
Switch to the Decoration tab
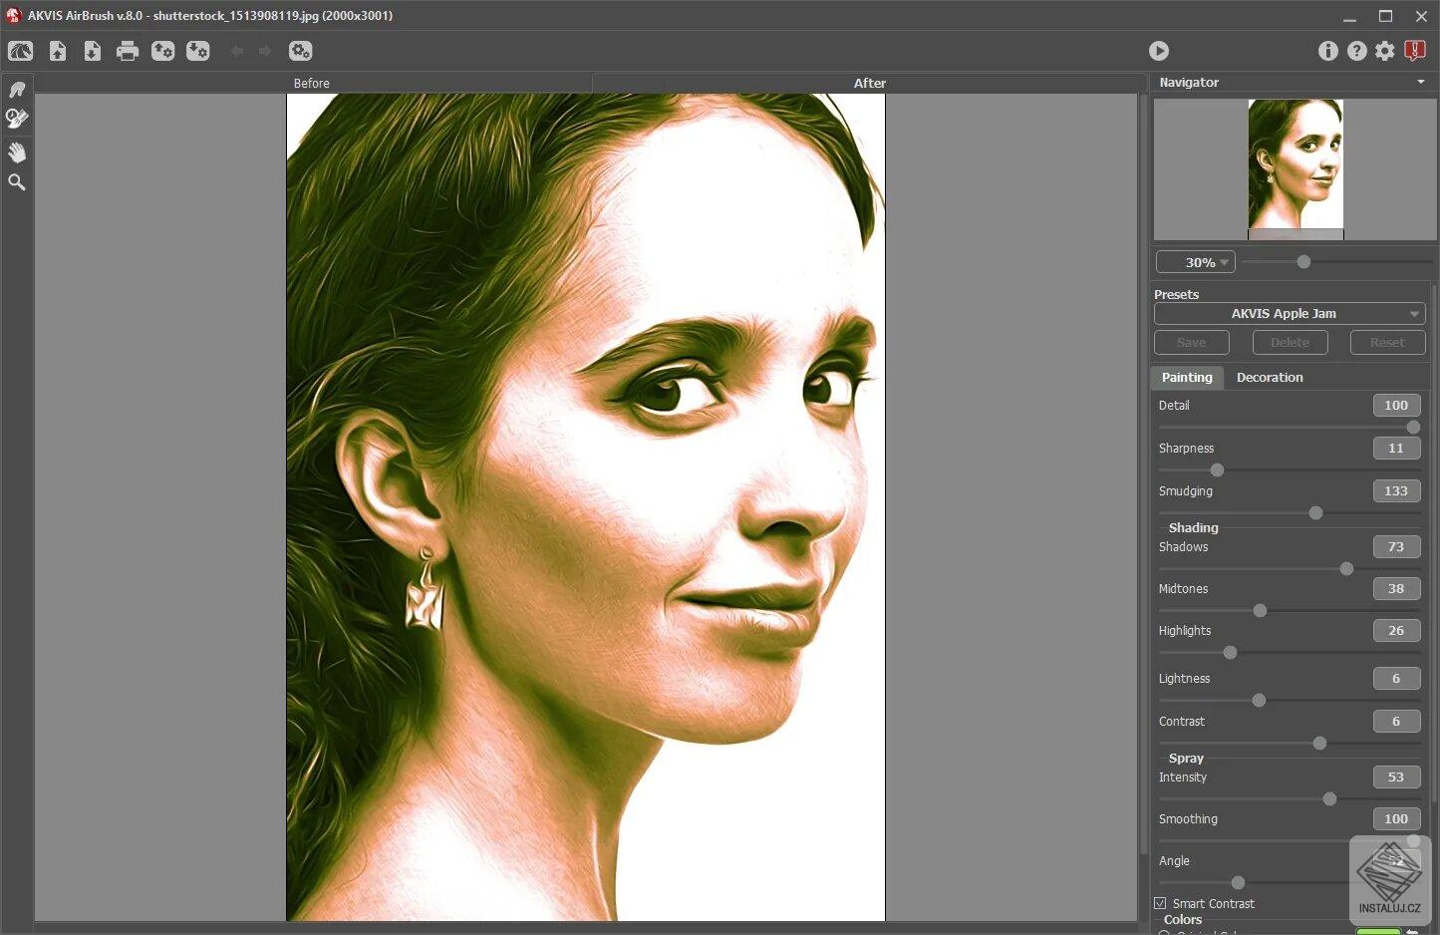tap(1270, 377)
